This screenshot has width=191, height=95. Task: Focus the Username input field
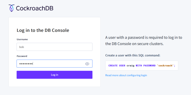click(54, 47)
